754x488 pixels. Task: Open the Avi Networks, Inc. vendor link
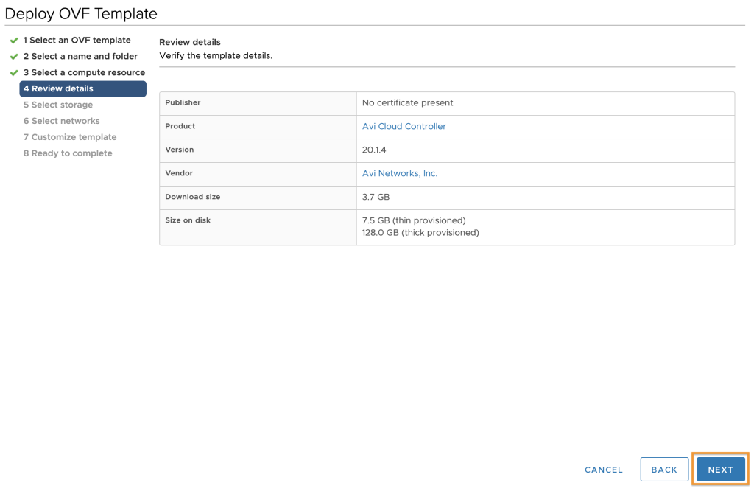coord(400,173)
